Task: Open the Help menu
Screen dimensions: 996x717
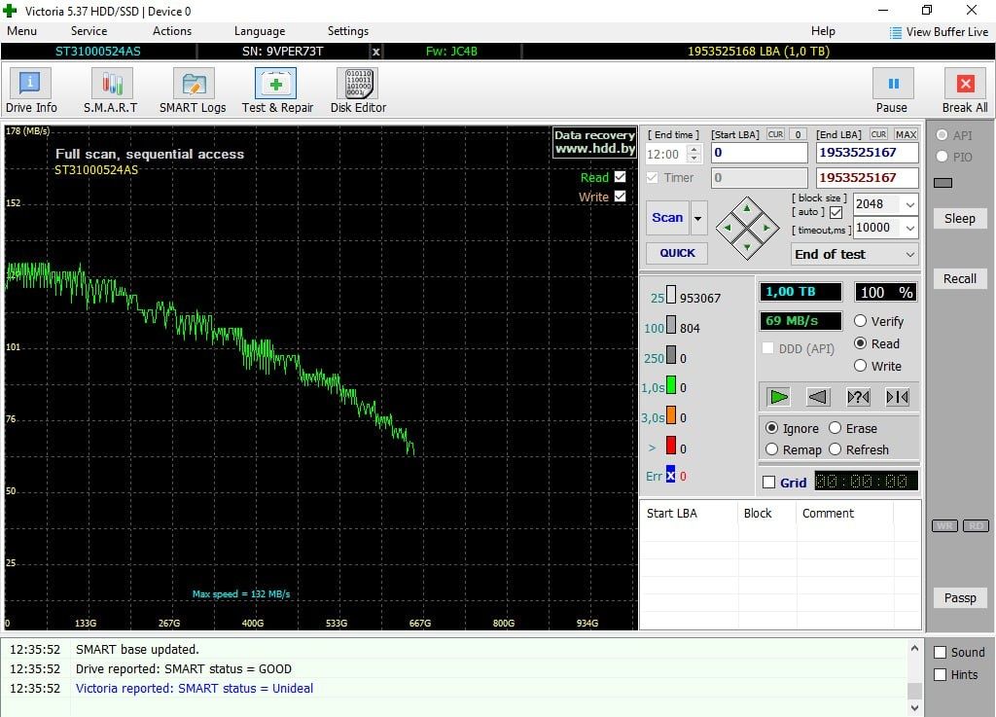Action: coord(823,31)
